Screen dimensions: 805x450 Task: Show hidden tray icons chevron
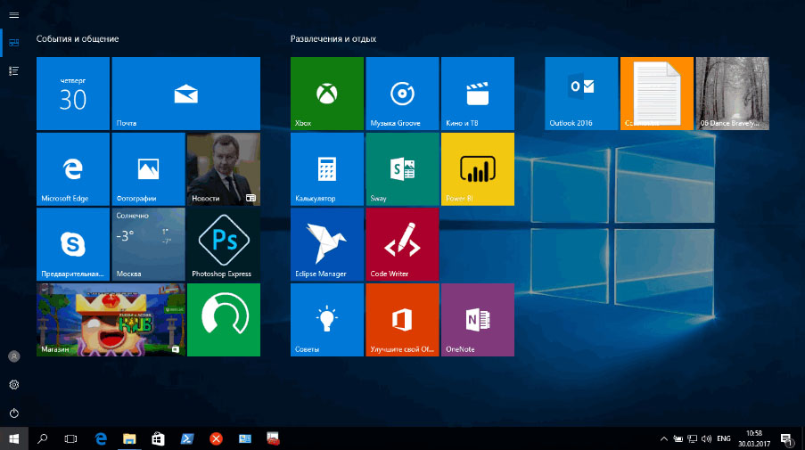664,438
